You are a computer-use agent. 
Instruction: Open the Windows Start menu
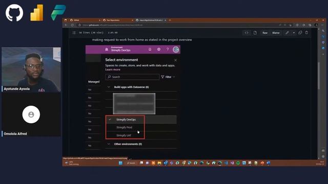[x=121, y=163]
